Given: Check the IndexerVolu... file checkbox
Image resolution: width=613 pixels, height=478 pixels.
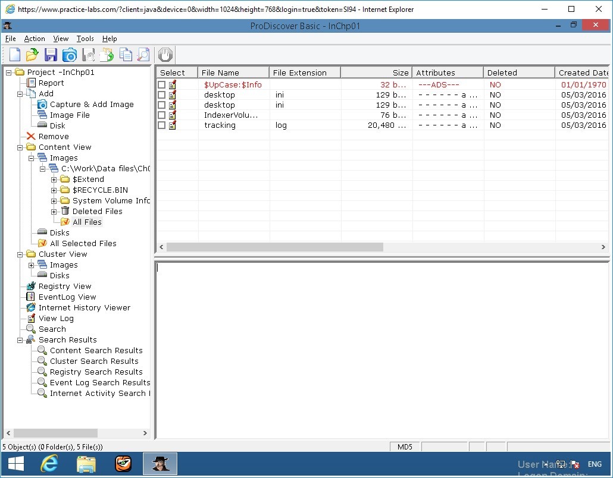Looking at the screenshot, I should 161,115.
